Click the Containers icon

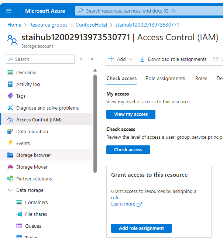[x=19, y=202]
